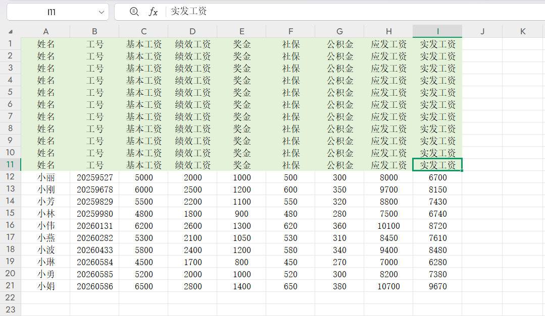Viewport: 545px width, 316px height.
Task: Select cell with 小伟's payable salary 10100
Action: pos(388,226)
